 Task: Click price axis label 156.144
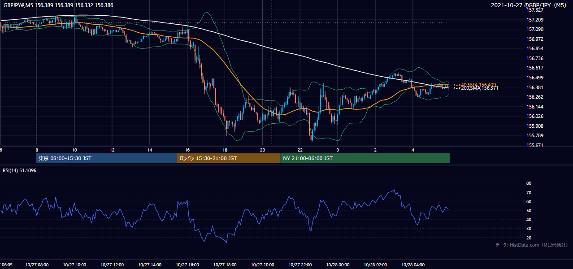click(535, 107)
